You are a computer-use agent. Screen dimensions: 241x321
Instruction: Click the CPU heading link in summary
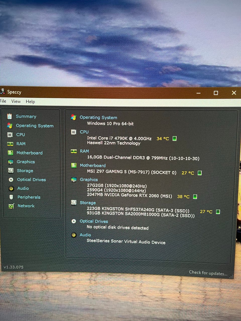pos(84,132)
